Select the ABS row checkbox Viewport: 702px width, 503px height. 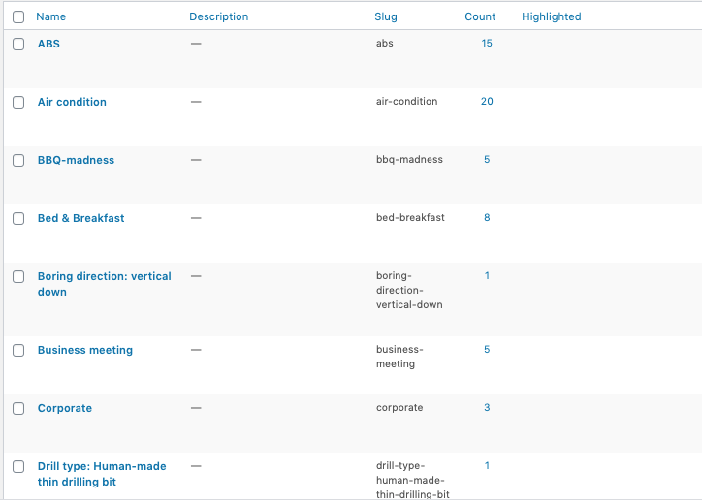coord(18,45)
